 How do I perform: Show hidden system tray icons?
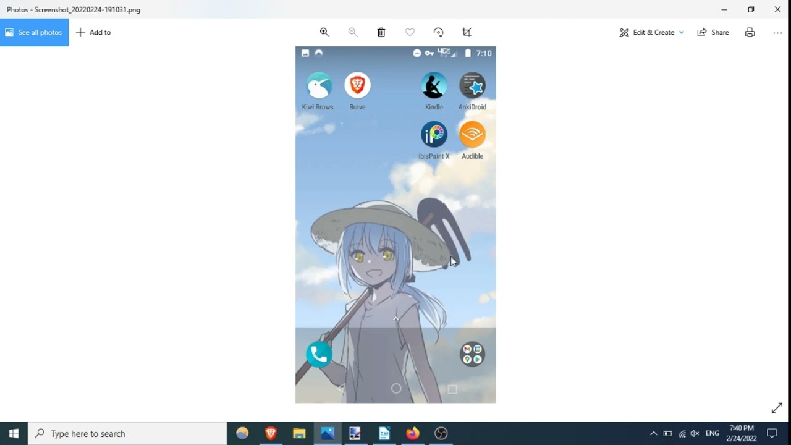[x=653, y=433]
